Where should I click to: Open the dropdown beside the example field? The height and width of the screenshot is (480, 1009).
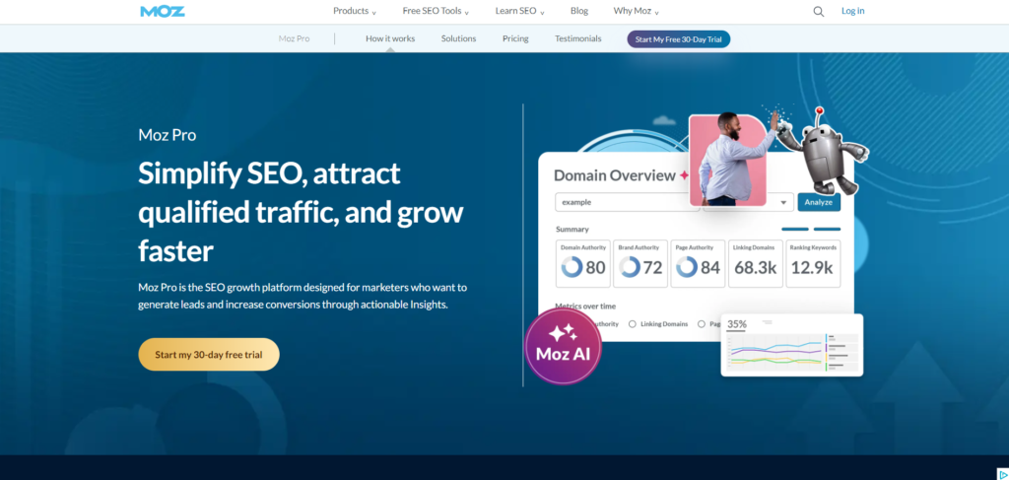[783, 202]
